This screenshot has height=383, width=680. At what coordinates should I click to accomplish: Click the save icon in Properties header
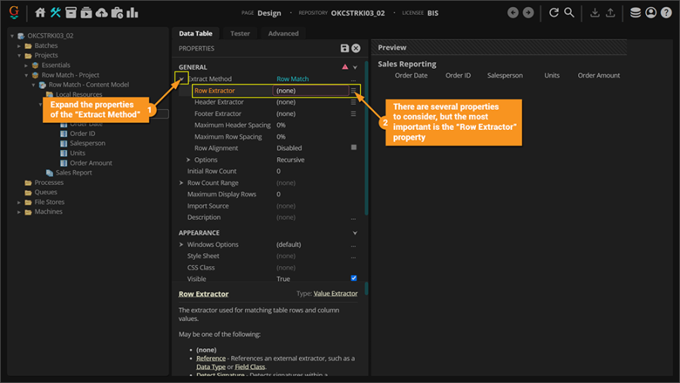point(345,48)
